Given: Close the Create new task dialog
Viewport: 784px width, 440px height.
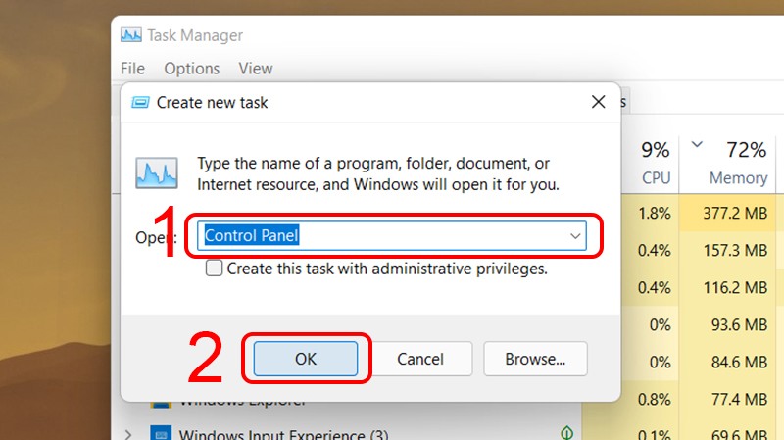Looking at the screenshot, I should (x=599, y=102).
